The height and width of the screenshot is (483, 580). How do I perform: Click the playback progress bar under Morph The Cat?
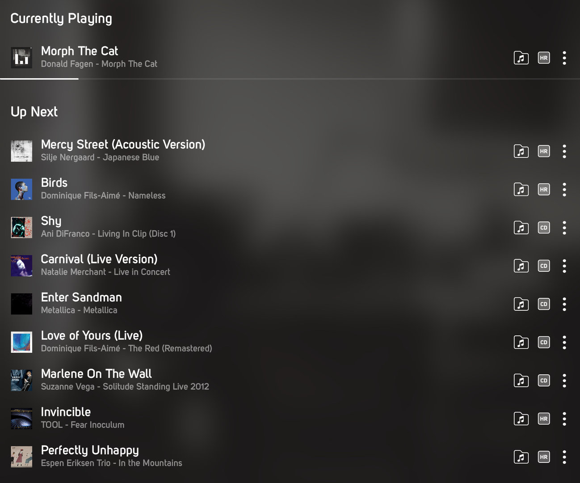(x=290, y=79)
